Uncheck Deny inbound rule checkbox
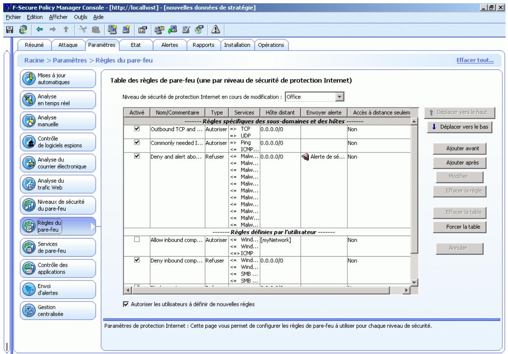Screen dimensions: 508x354 (137, 260)
